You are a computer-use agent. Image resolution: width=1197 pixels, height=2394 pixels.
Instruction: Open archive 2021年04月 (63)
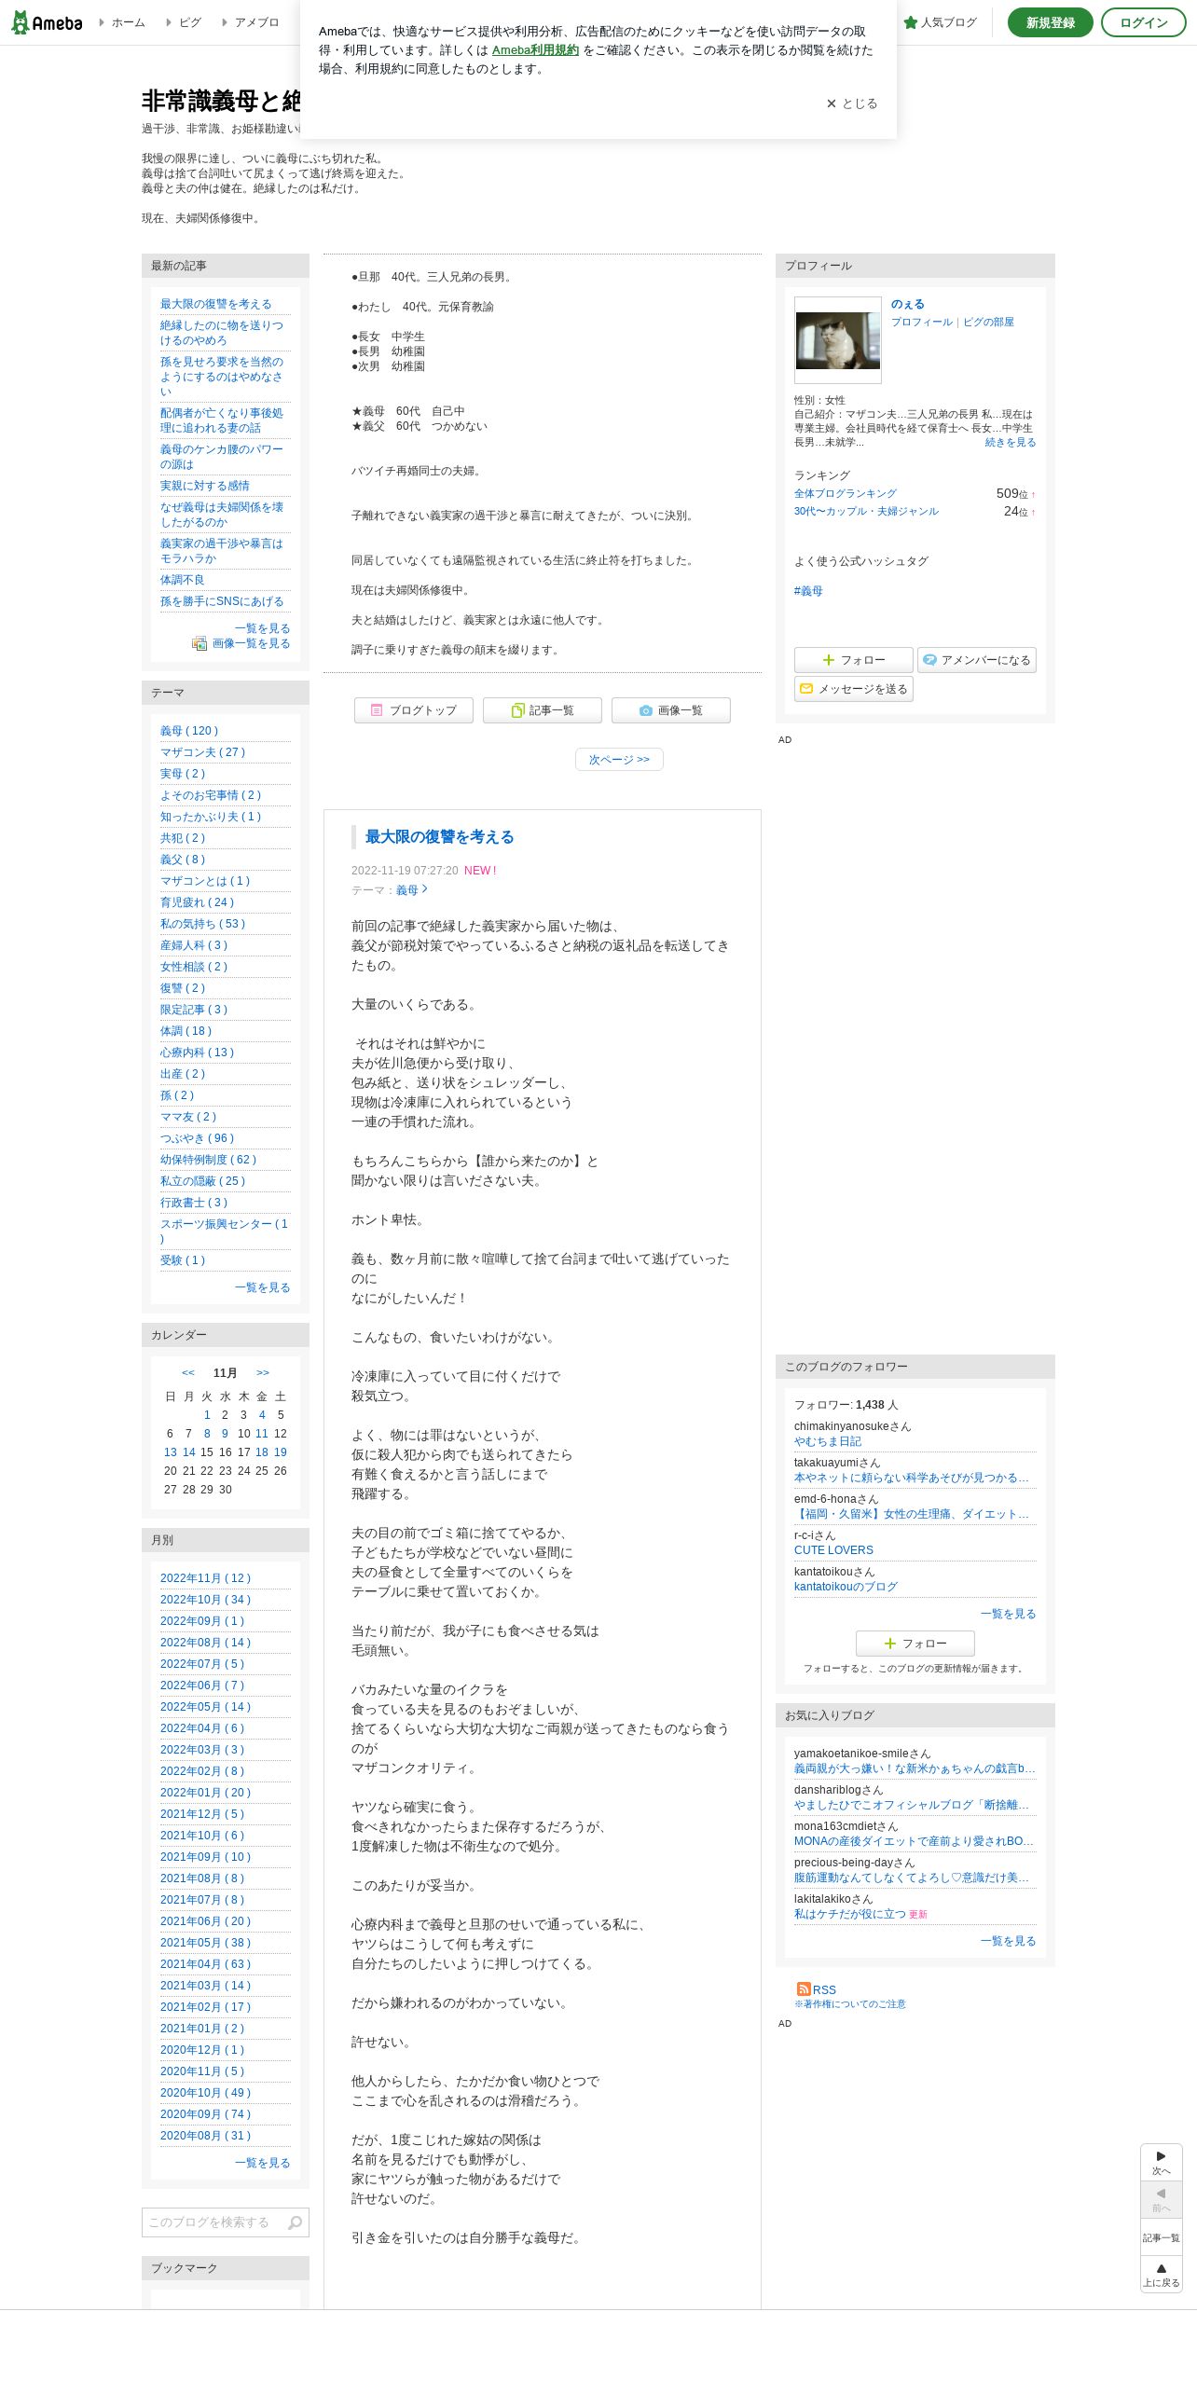[x=206, y=1964]
